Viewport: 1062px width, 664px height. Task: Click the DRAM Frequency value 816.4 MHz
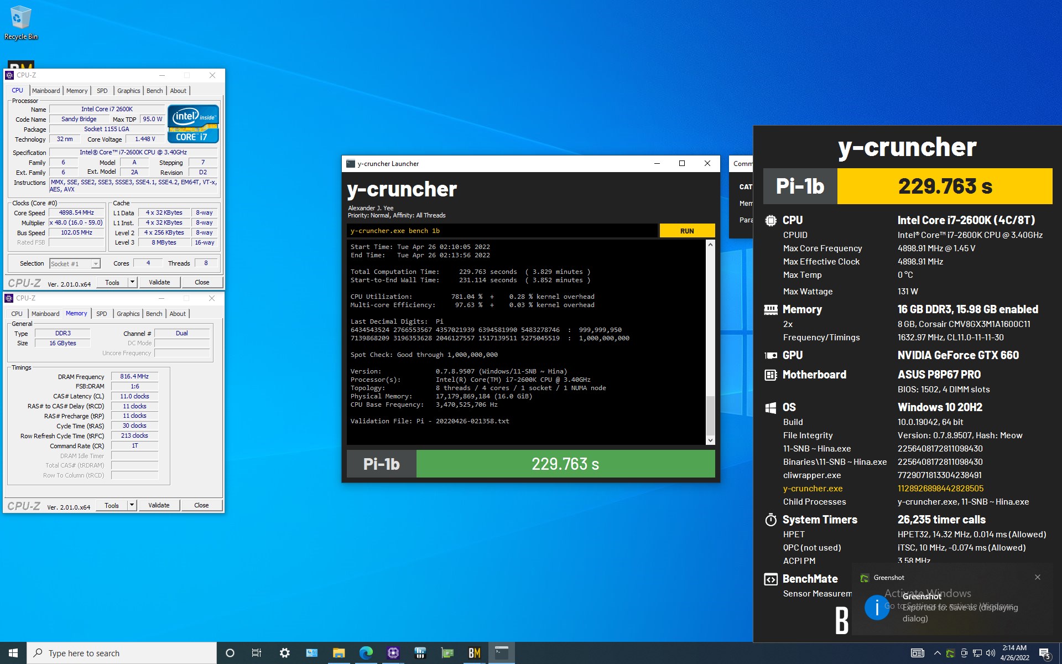[x=134, y=376]
